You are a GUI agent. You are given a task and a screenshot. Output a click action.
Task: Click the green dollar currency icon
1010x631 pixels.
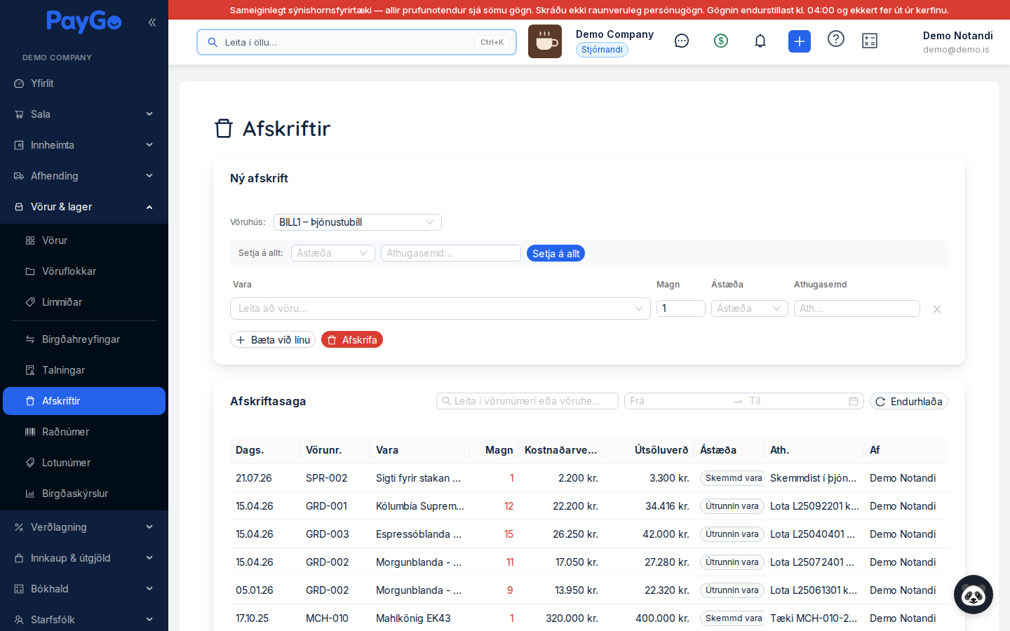[x=721, y=41]
